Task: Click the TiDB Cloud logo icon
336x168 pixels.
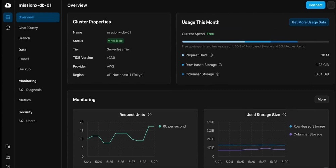Action: 8,5
